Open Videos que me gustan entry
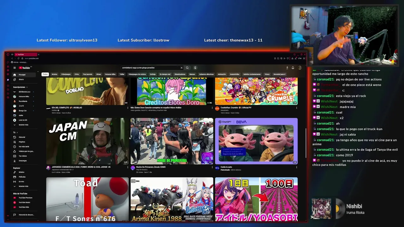The width and height of the screenshot is (404, 227). point(24,151)
